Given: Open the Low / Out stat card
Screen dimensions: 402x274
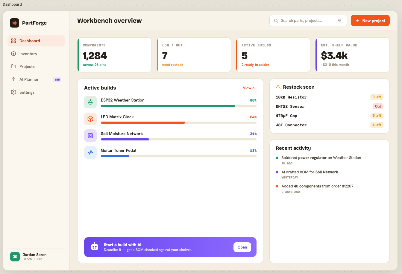Looking at the screenshot, I should 194,55.
